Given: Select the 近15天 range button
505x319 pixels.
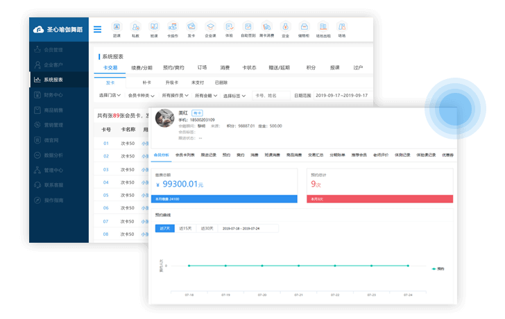Looking at the screenshot, I should click(x=185, y=228).
